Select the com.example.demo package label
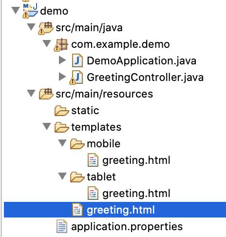226x237 pixels. coord(120,44)
